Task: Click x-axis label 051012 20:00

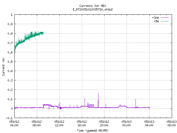Action: click(x=104, y=123)
